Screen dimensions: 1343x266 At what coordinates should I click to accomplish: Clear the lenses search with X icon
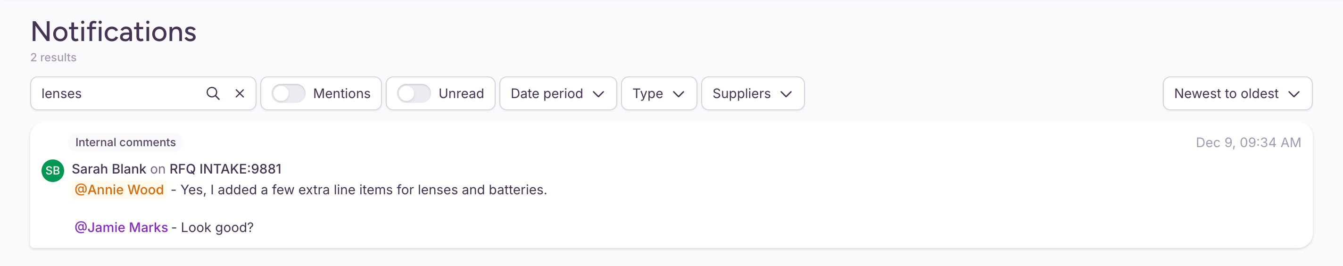tap(240, 93)
